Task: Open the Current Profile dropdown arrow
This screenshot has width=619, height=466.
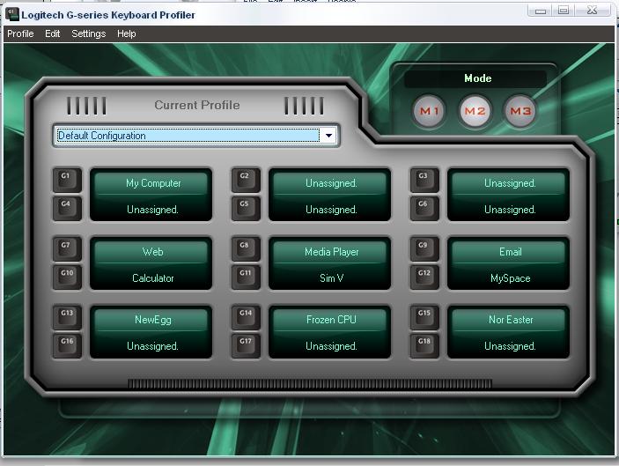Action: (328, 136)
